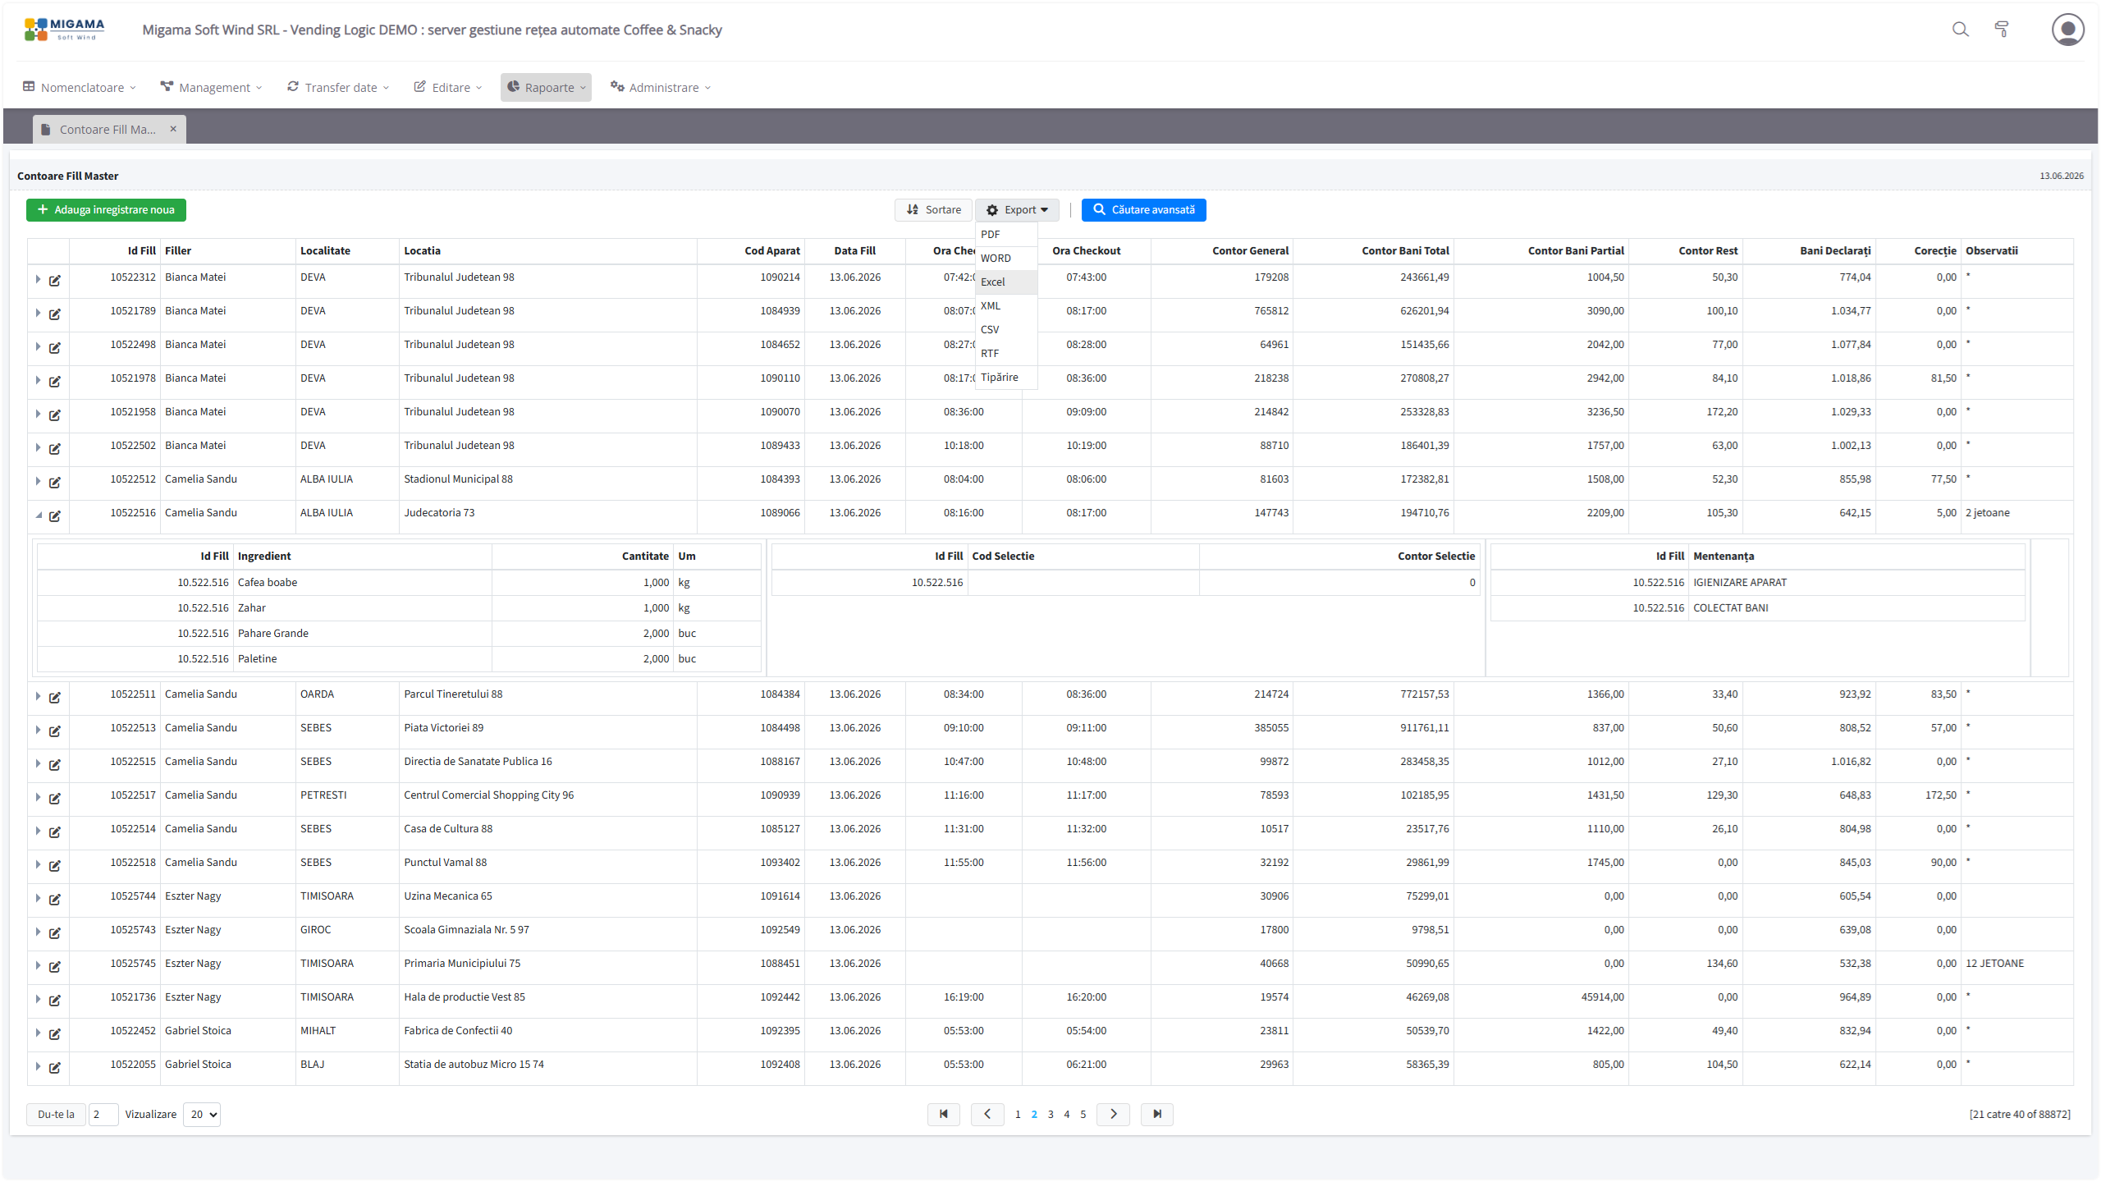Click the paint roller theme icon
Image resolution: width=2101 pixels, height=1182 pixels.
(x=2002, y=30)
